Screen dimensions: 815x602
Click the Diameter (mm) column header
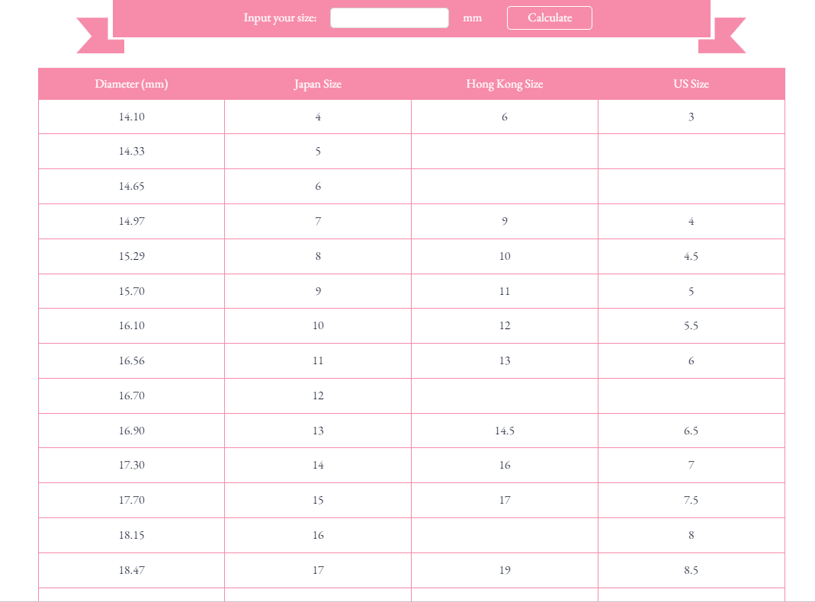[x=131, y=84]
